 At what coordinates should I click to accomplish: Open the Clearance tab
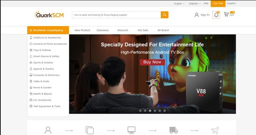tap(103, 30)
